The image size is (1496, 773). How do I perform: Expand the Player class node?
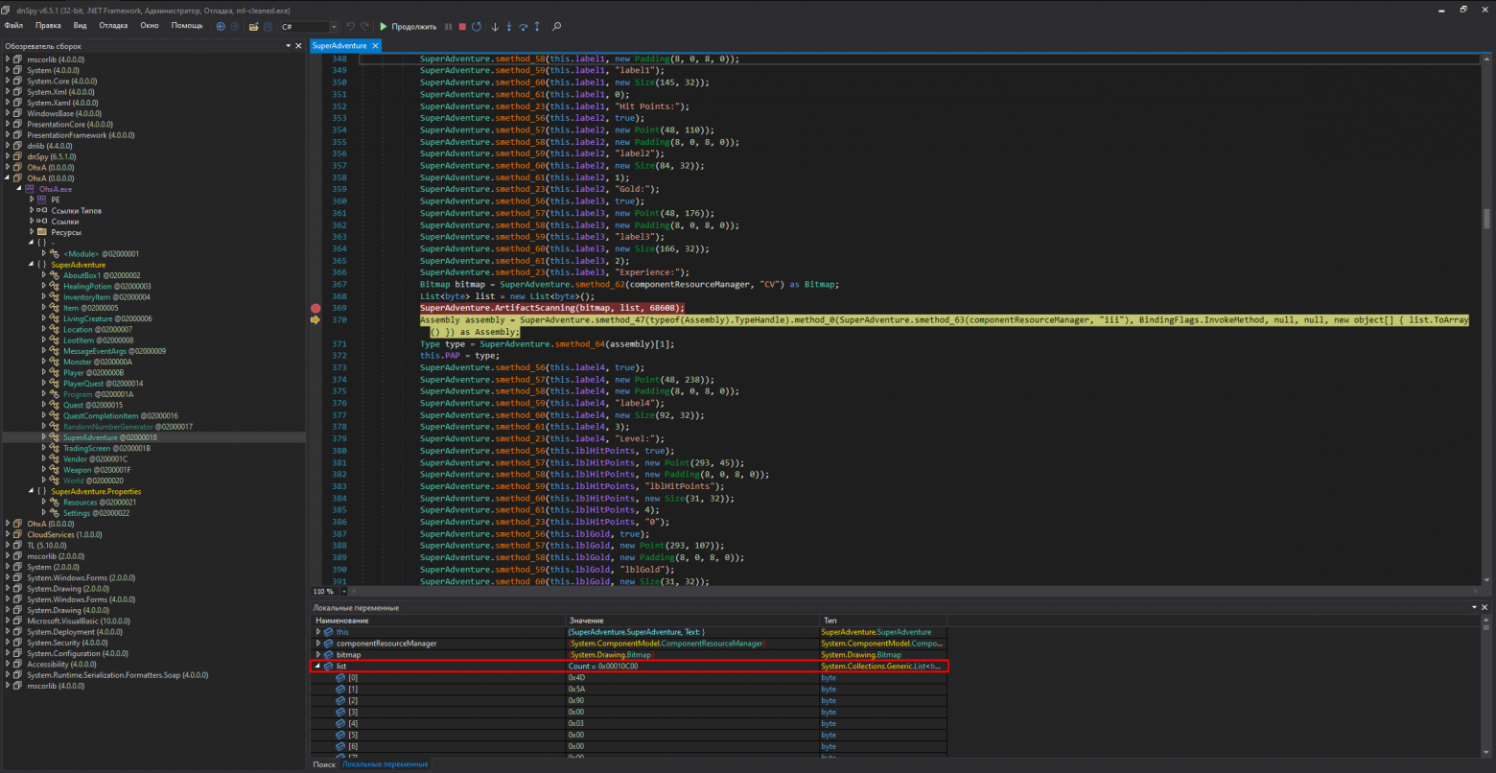click(44, 373)
